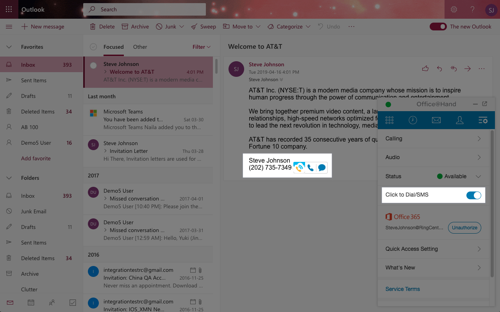Screen dimensions: 500x312
Task: Open the Office@Hand dial pad tab
Action: click(x=389, y=120)
